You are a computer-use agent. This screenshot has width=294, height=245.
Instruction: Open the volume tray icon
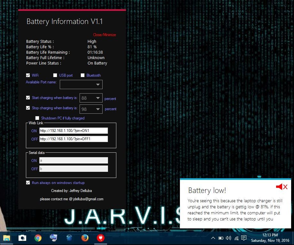(x=228, y=238)
